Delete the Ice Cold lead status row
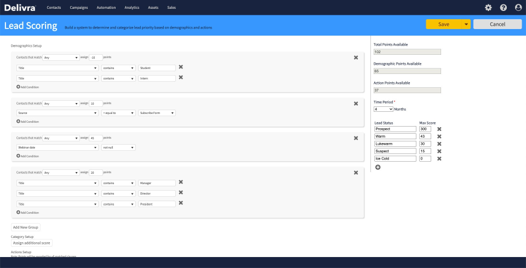 (x=439, y=158)
